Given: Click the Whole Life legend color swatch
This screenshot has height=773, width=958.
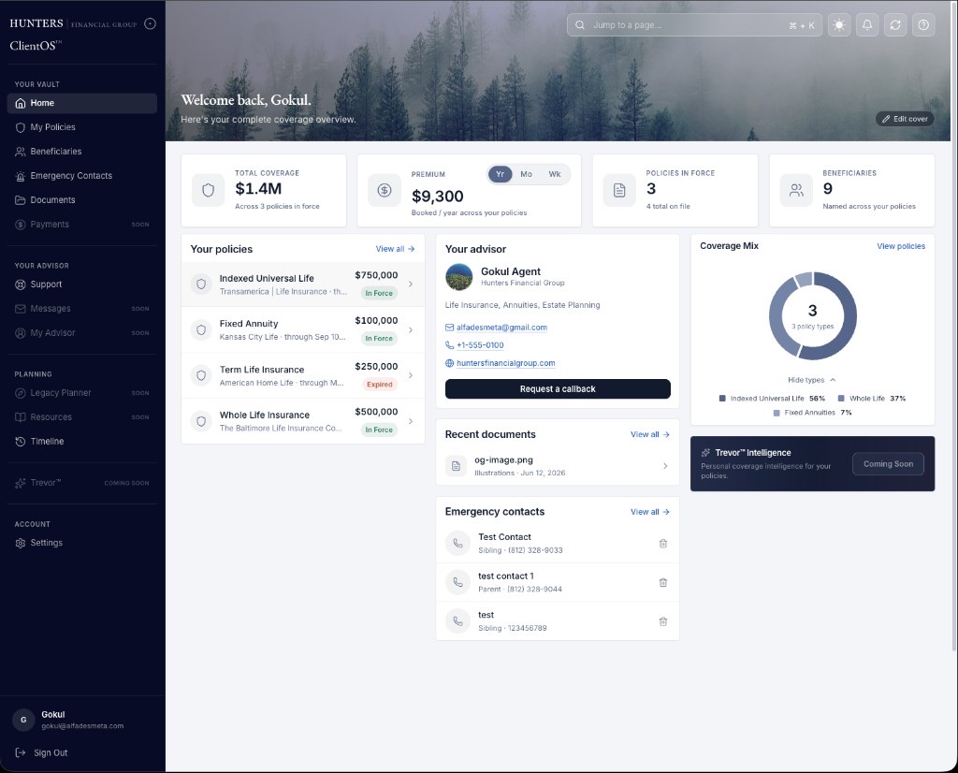Looking at the screenshot, I should [841, 399].
